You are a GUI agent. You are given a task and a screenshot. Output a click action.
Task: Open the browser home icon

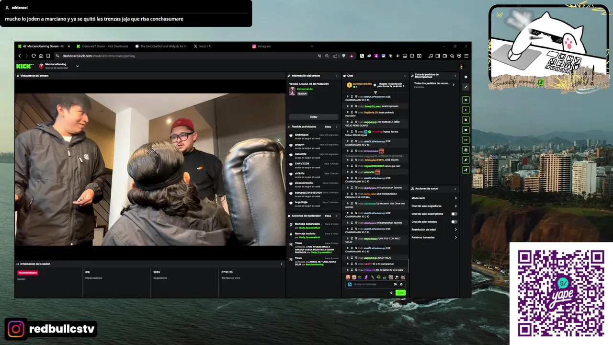click(x=41, y=56)
